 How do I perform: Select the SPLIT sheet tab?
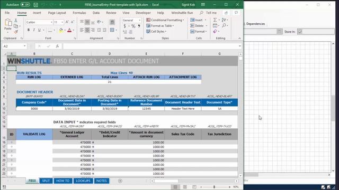[x=46, y=180]
